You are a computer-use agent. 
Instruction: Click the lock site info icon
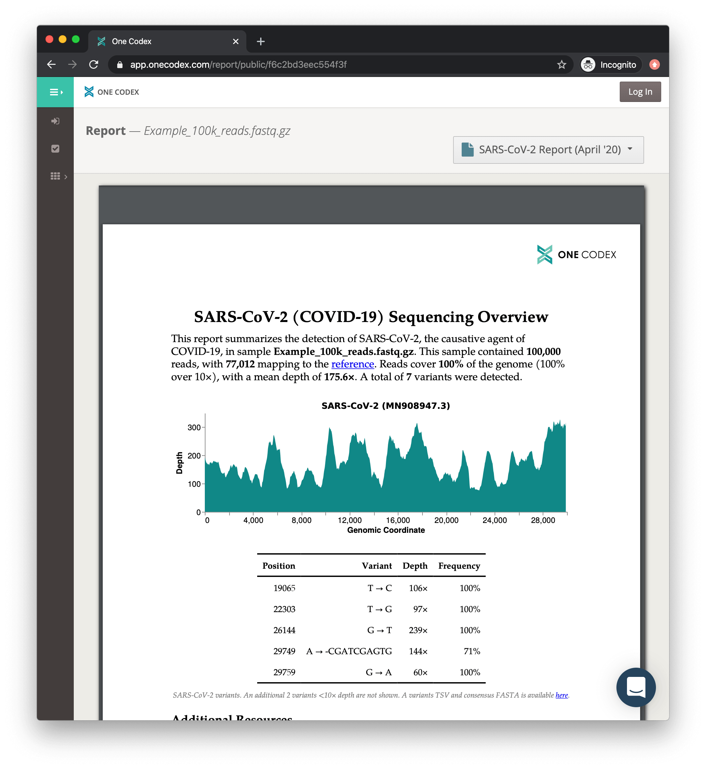pyautogui.click(x=120, y=64)
